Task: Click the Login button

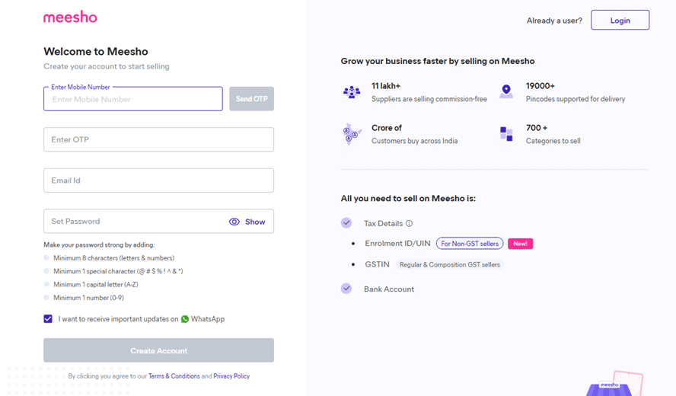Action: point(620,20)
